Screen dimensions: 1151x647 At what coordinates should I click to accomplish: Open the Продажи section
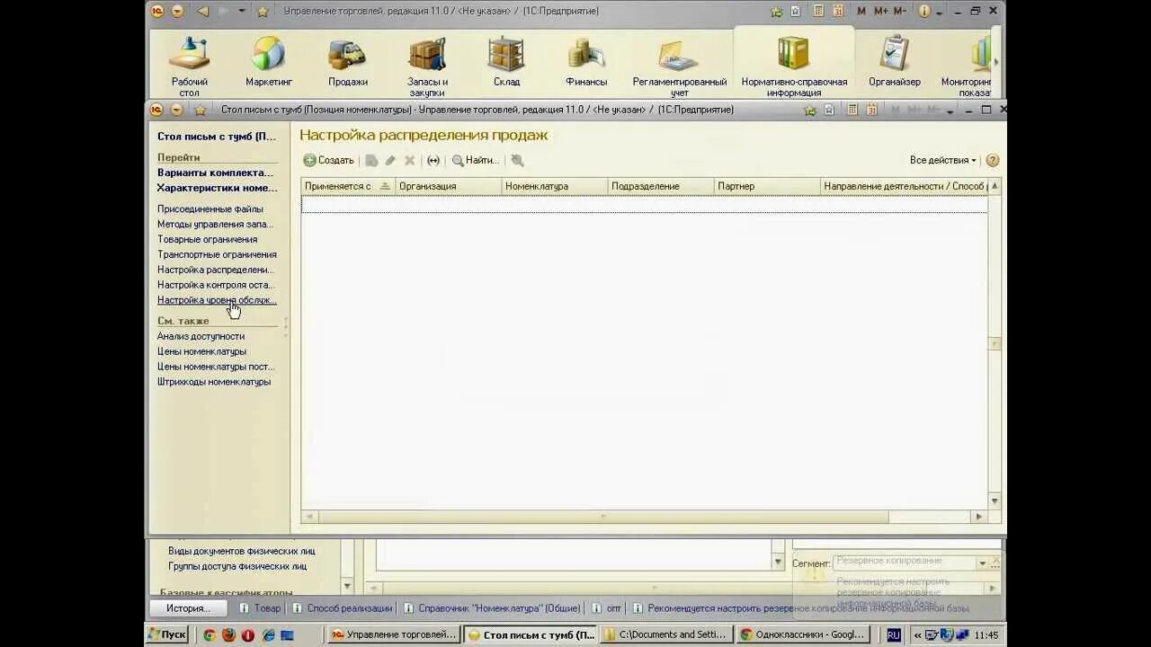[348, 62]
